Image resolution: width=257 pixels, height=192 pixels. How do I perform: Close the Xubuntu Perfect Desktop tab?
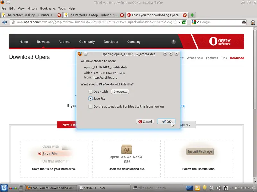tap(122, 15)
